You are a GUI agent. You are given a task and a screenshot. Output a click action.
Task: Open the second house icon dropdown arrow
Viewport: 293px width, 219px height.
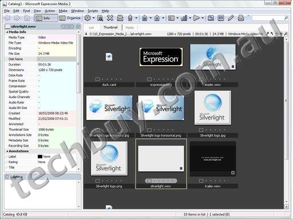tap(163, 18)
